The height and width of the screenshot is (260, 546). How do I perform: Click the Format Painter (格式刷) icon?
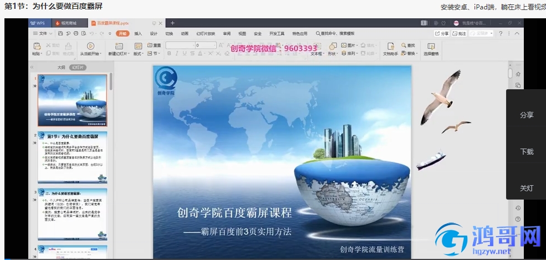(x=69, y=47)
